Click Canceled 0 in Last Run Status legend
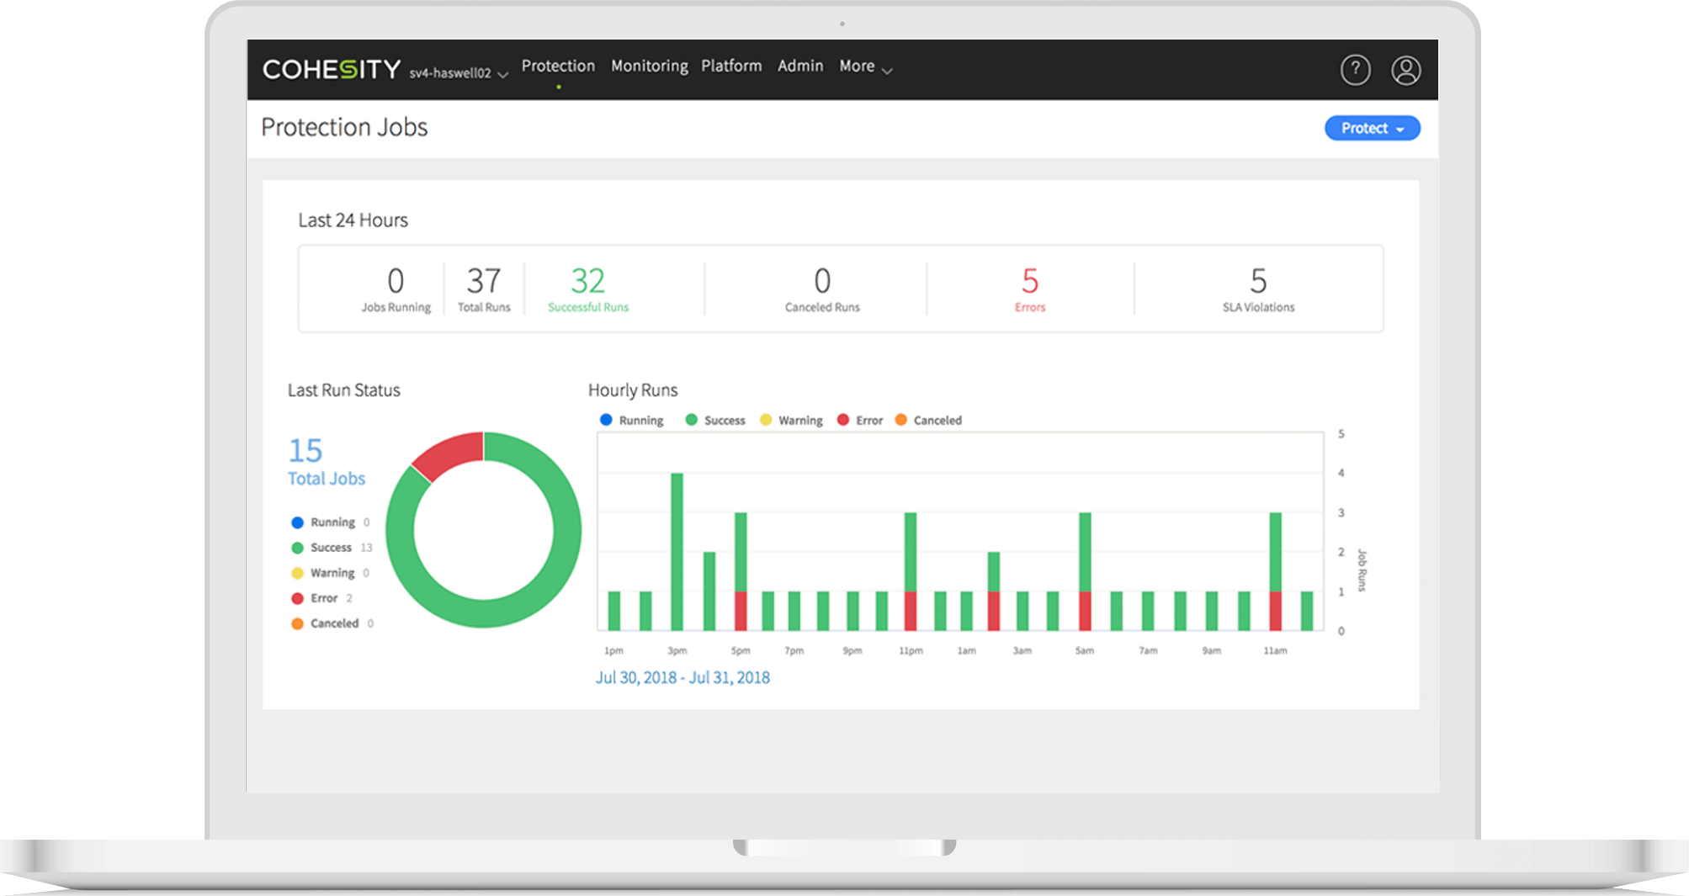The height and width of the screenshot is (896, 1689). [x=332, y=623]
